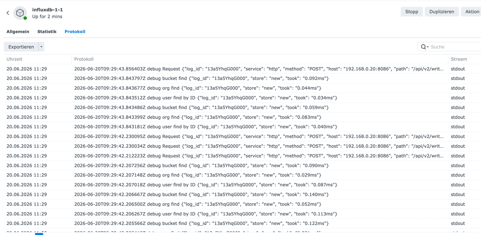Click the Duplizieren button

442,12
